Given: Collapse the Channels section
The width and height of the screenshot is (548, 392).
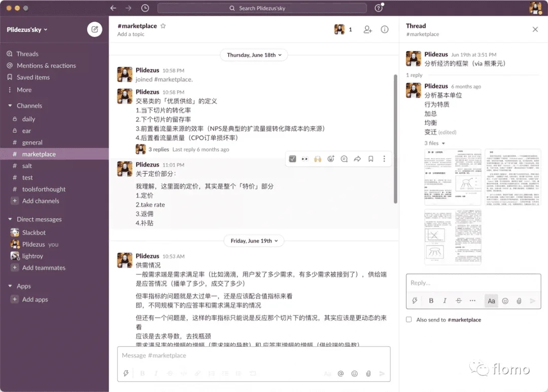Looking at the screenshot, I should coord(10,106).
